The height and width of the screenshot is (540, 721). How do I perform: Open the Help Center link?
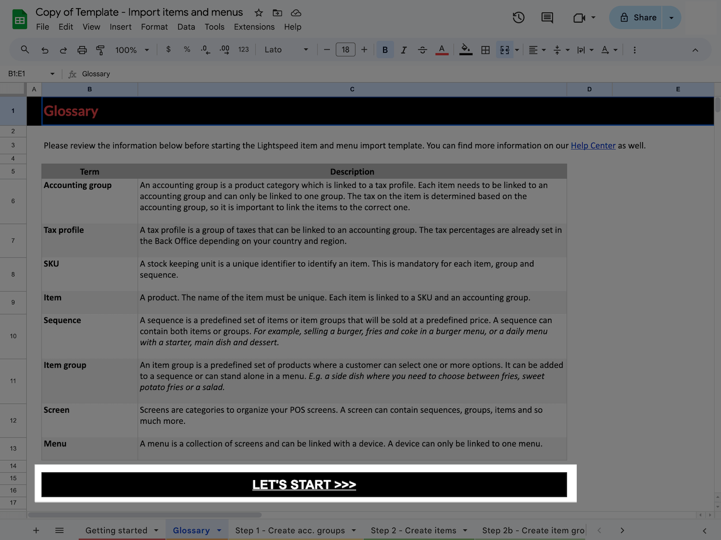click(x=593, y=145)
